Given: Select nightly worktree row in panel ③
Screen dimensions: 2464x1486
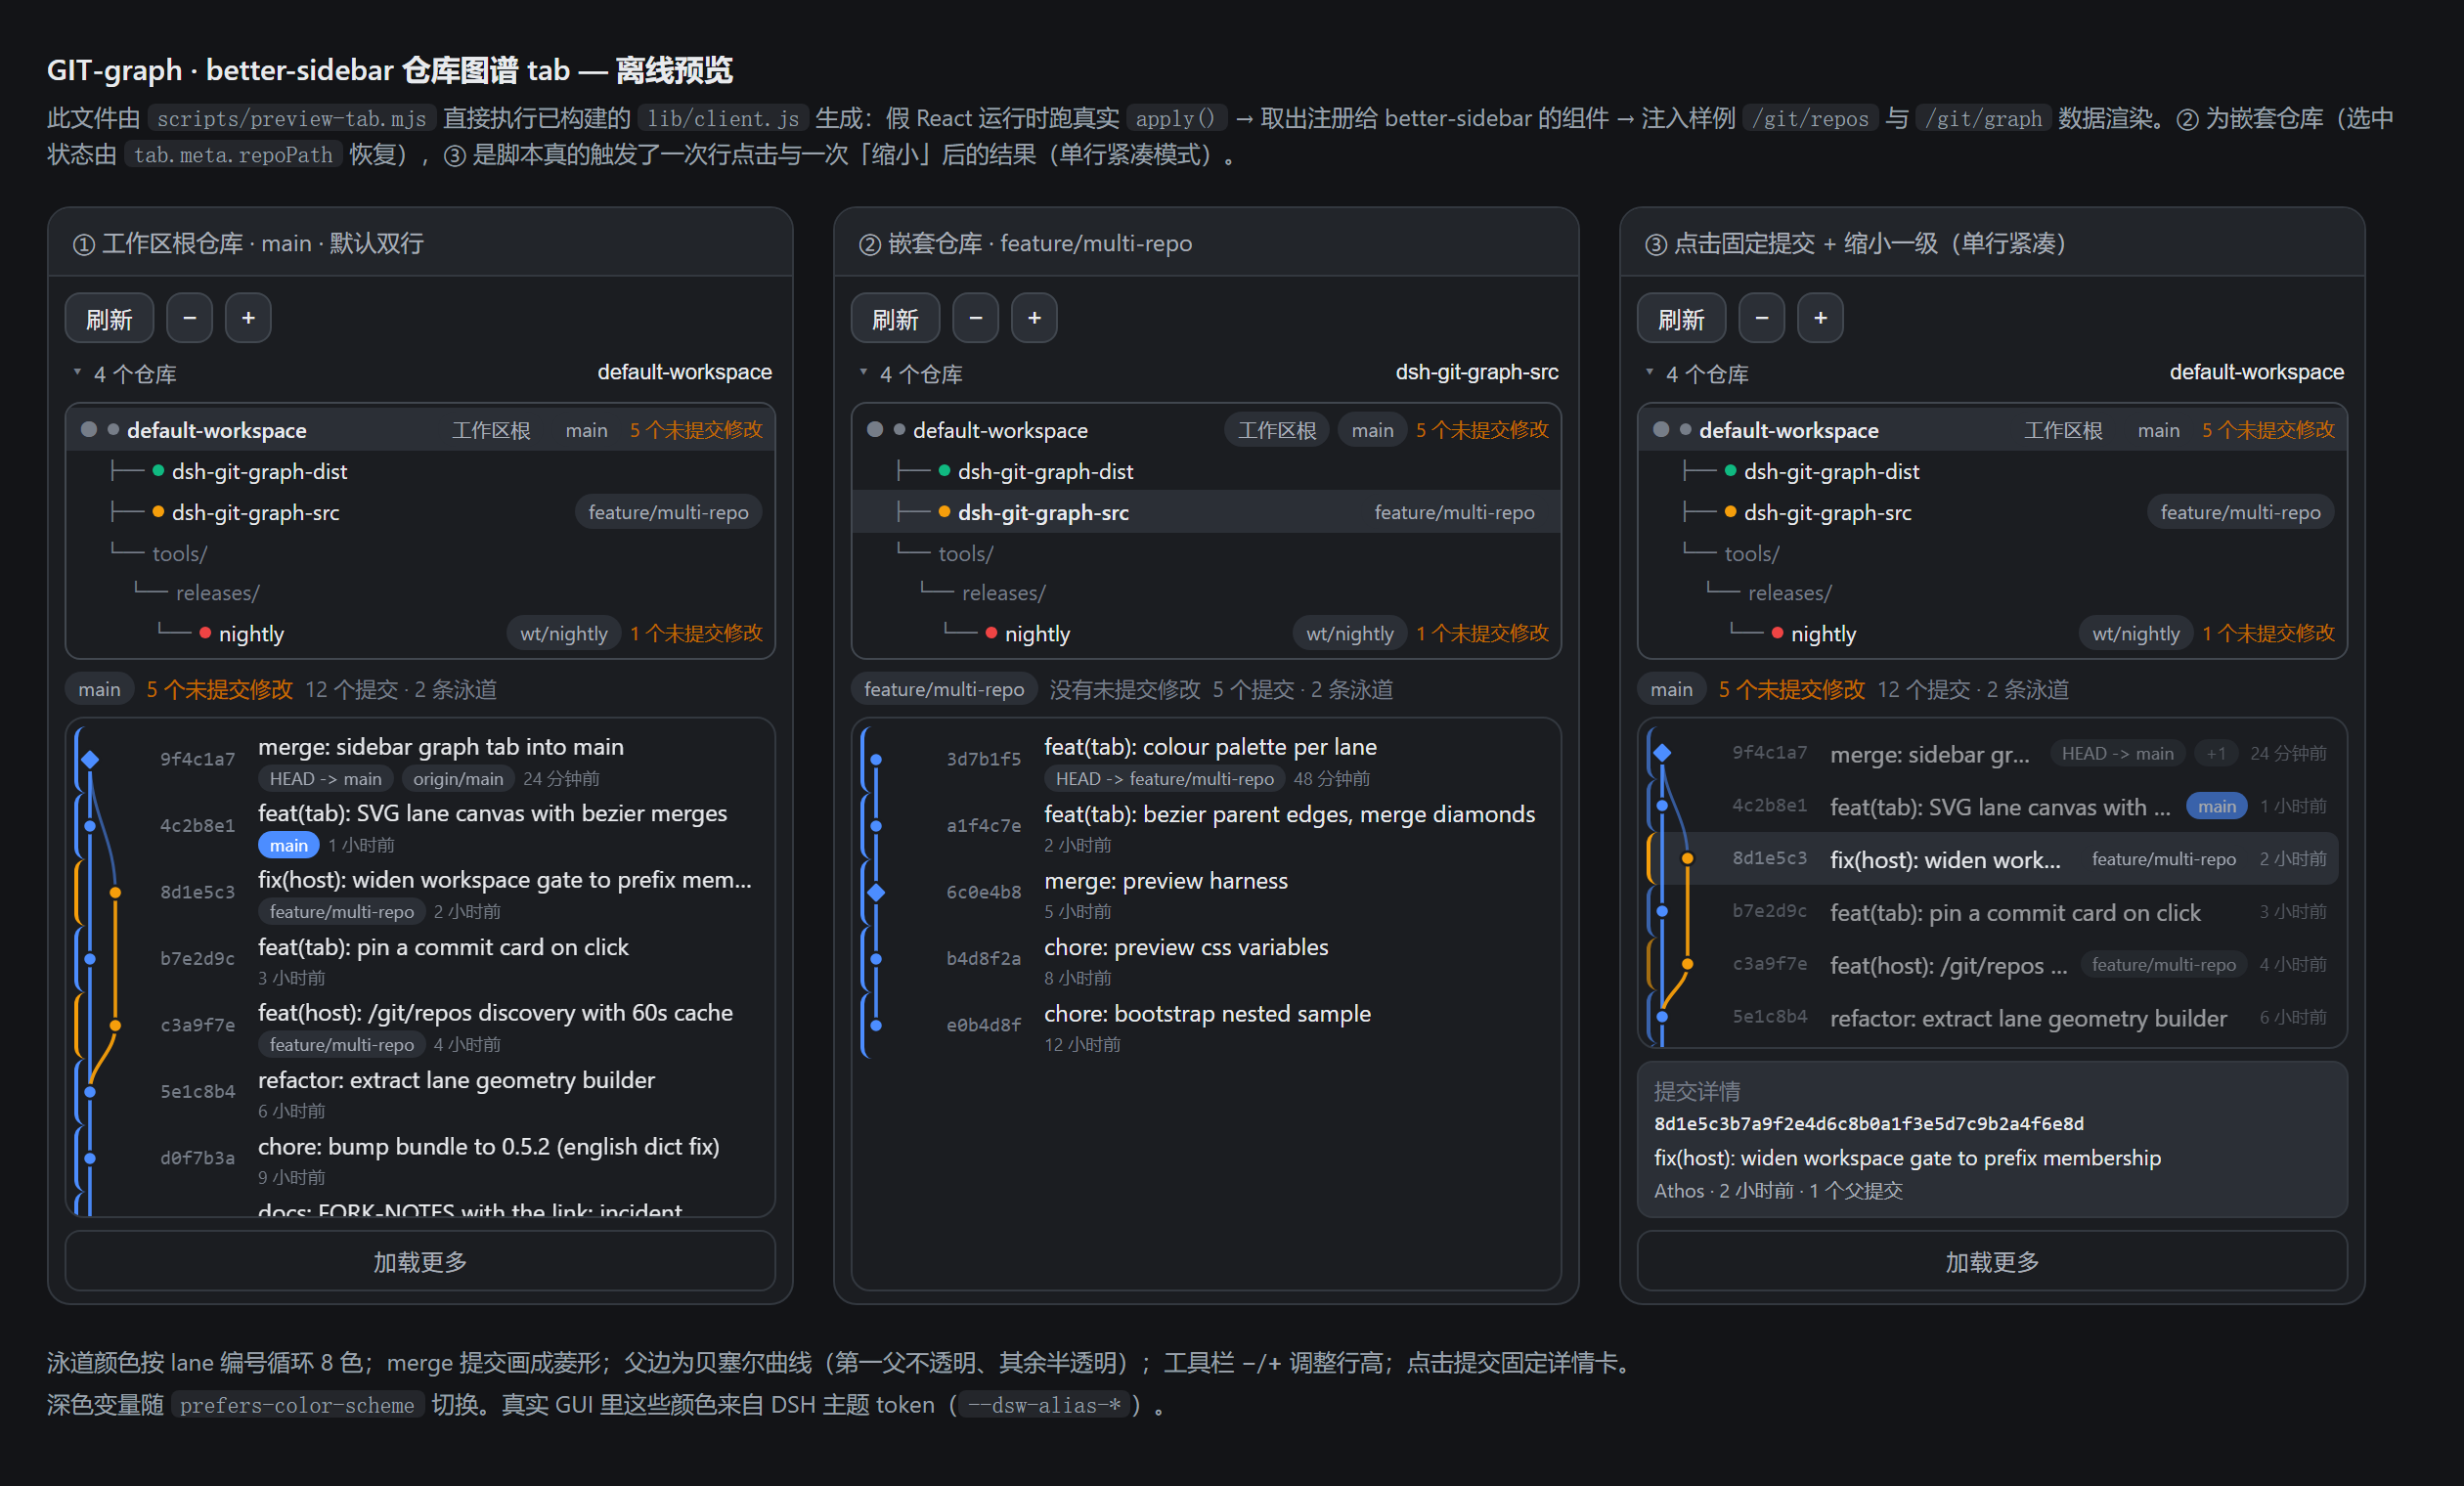Looking at the screenshot, I should tap(1992, 633).
